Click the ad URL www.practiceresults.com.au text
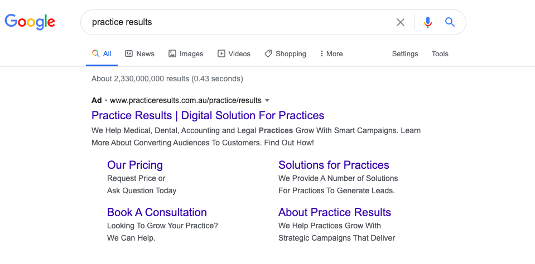The width and height of the screenshot is (535, 264). tap(185, 101)
